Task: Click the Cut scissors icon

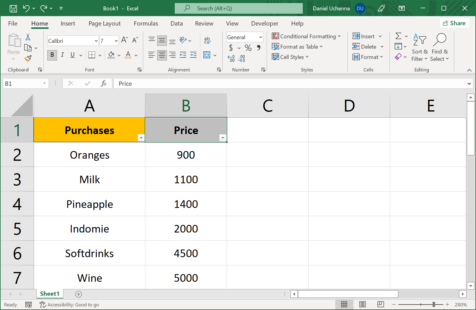Action: tap(28, 37)
